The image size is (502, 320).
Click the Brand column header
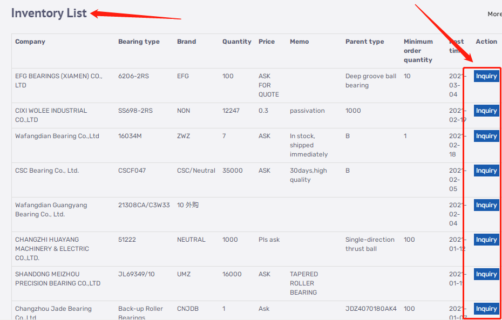[x=186, y=42]
